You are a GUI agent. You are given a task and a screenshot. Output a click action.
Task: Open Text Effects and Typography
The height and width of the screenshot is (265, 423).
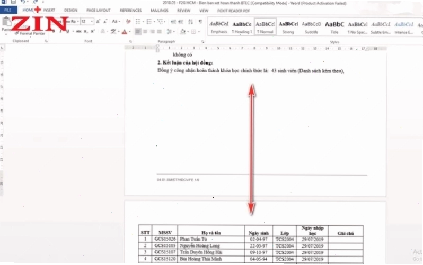[x=103, y=32]
